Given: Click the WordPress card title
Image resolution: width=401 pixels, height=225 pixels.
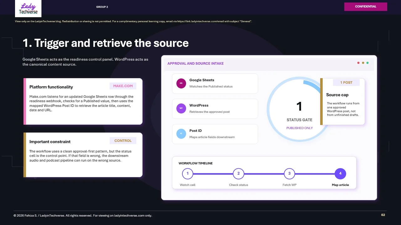Looking at the screenshot, I should [199, 105].
